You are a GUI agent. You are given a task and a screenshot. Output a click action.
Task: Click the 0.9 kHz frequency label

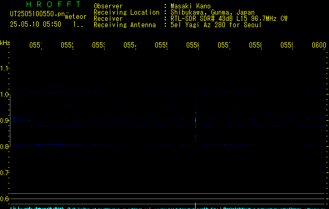click(4, 120)
